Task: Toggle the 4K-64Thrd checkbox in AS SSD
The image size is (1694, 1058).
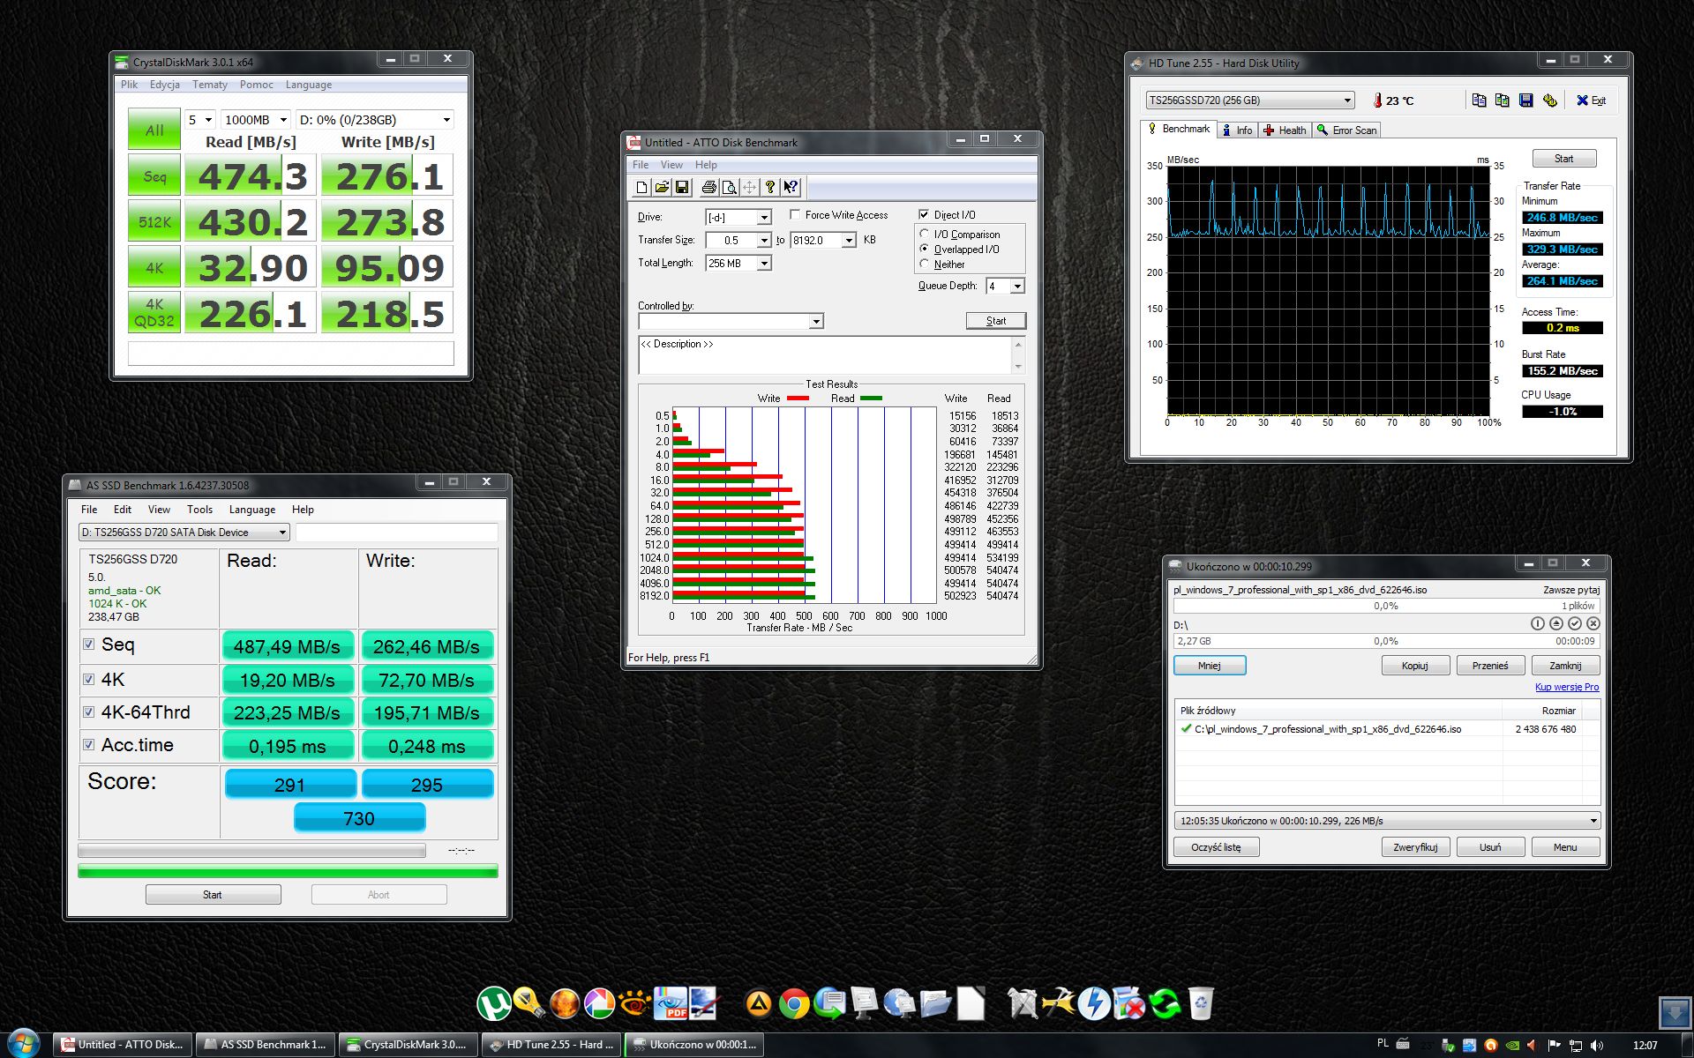Action: click(88, 712)
